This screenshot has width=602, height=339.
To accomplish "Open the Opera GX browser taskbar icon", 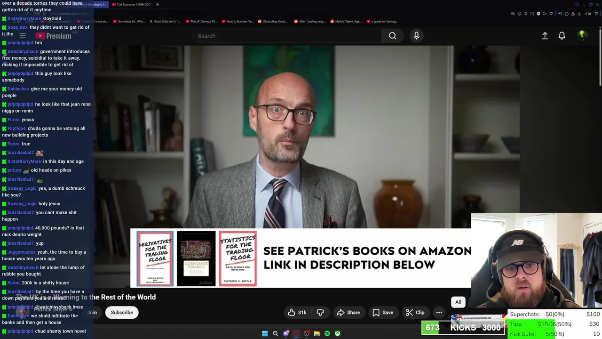I will coord(296,333).
